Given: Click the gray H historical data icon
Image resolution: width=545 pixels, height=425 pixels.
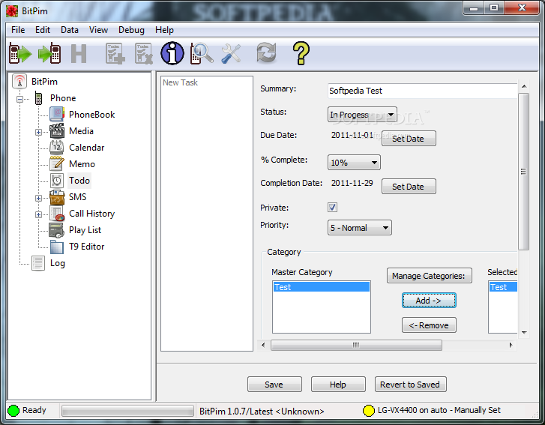Looking at the screenshot, I should 79,53.
